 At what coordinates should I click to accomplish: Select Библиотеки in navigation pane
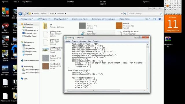click(29, 42)
